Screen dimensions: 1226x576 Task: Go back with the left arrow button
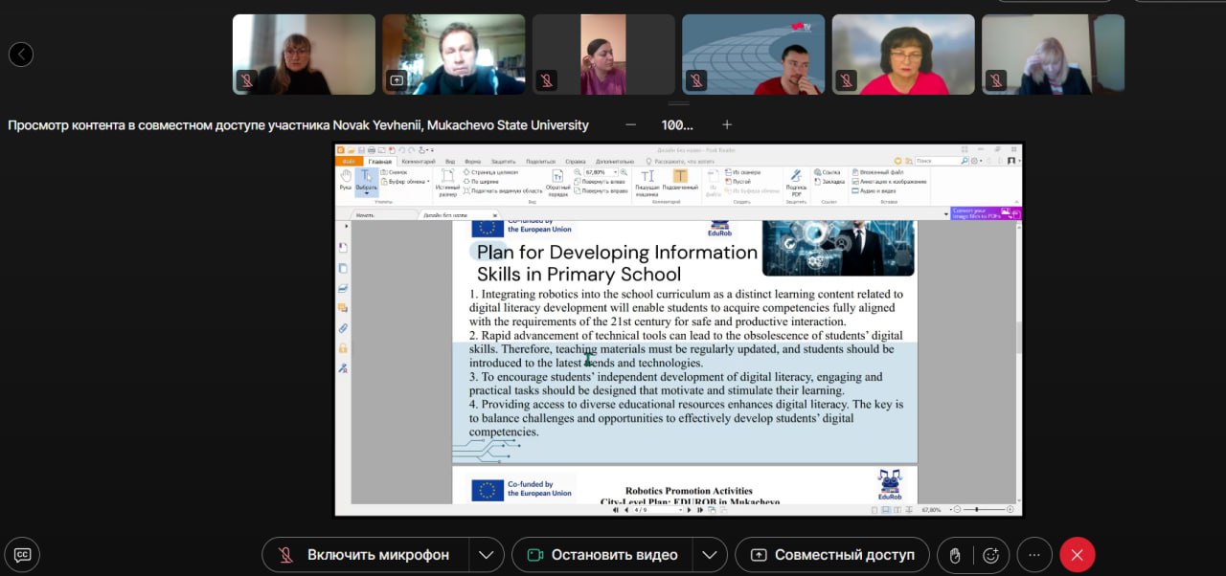[x=21, y=55]
